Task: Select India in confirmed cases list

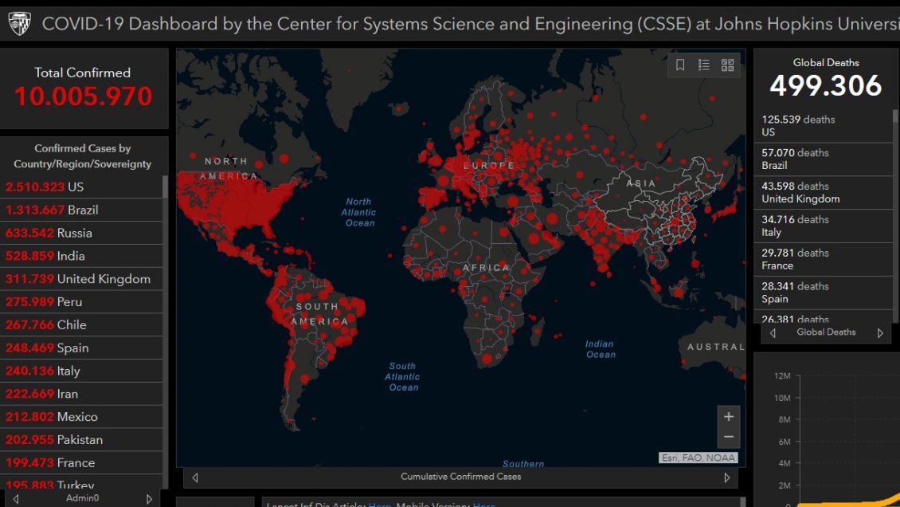Action: coord(80,256)
